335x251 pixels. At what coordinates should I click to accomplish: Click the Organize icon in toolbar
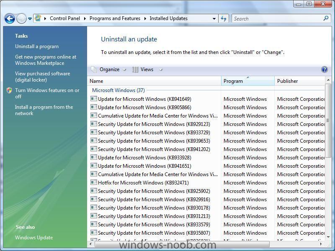pos(94,69)
